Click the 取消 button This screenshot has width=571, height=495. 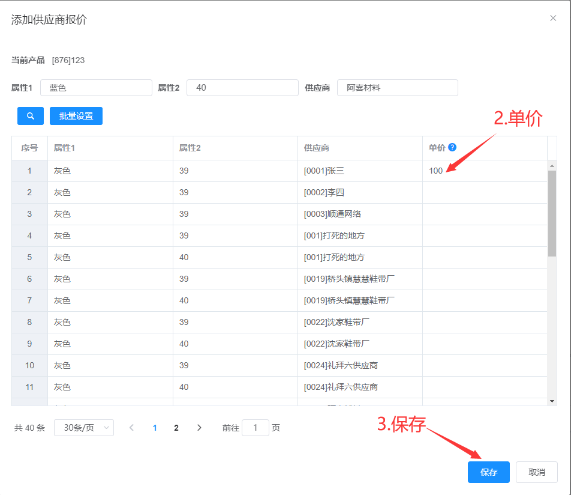click(x=537, y=472)
